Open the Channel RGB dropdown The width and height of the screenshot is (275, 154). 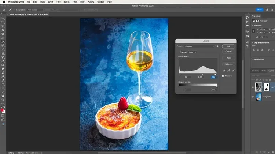[192, 52]
